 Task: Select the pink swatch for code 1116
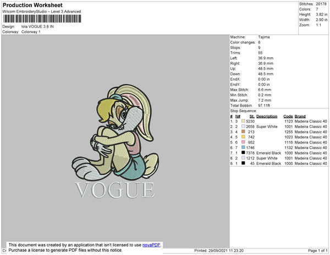(x=243, y=142)
